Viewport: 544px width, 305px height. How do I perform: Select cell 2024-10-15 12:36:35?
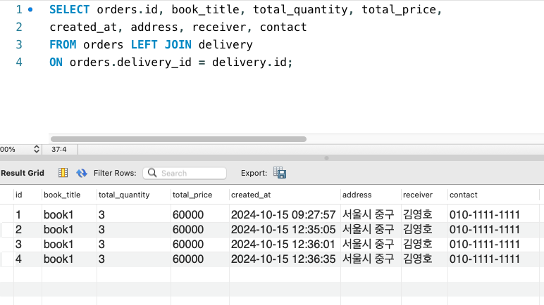pyautogui.click(x=283, y=259)
